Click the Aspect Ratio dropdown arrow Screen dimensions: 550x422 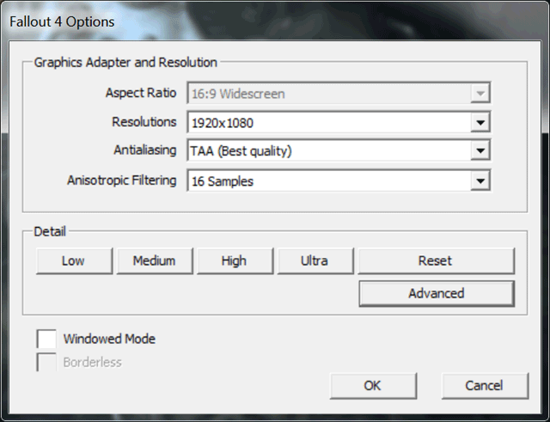(x=480, y=94)
